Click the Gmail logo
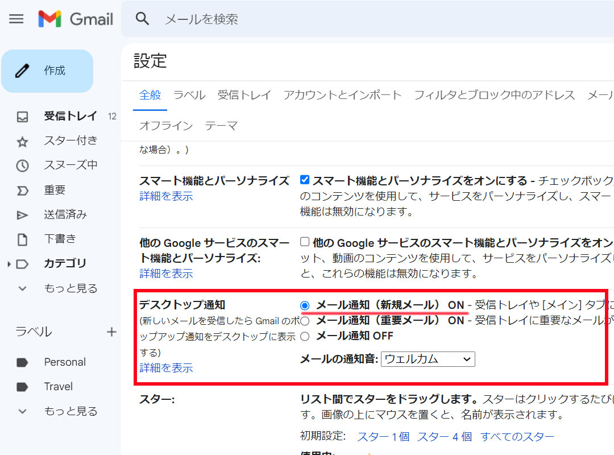The image size is (614, 455). [x=76, y=19]
